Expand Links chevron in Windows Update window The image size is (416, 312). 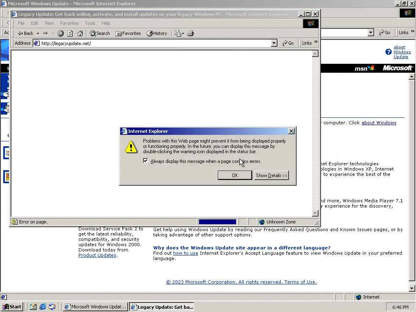pos(413,31)
